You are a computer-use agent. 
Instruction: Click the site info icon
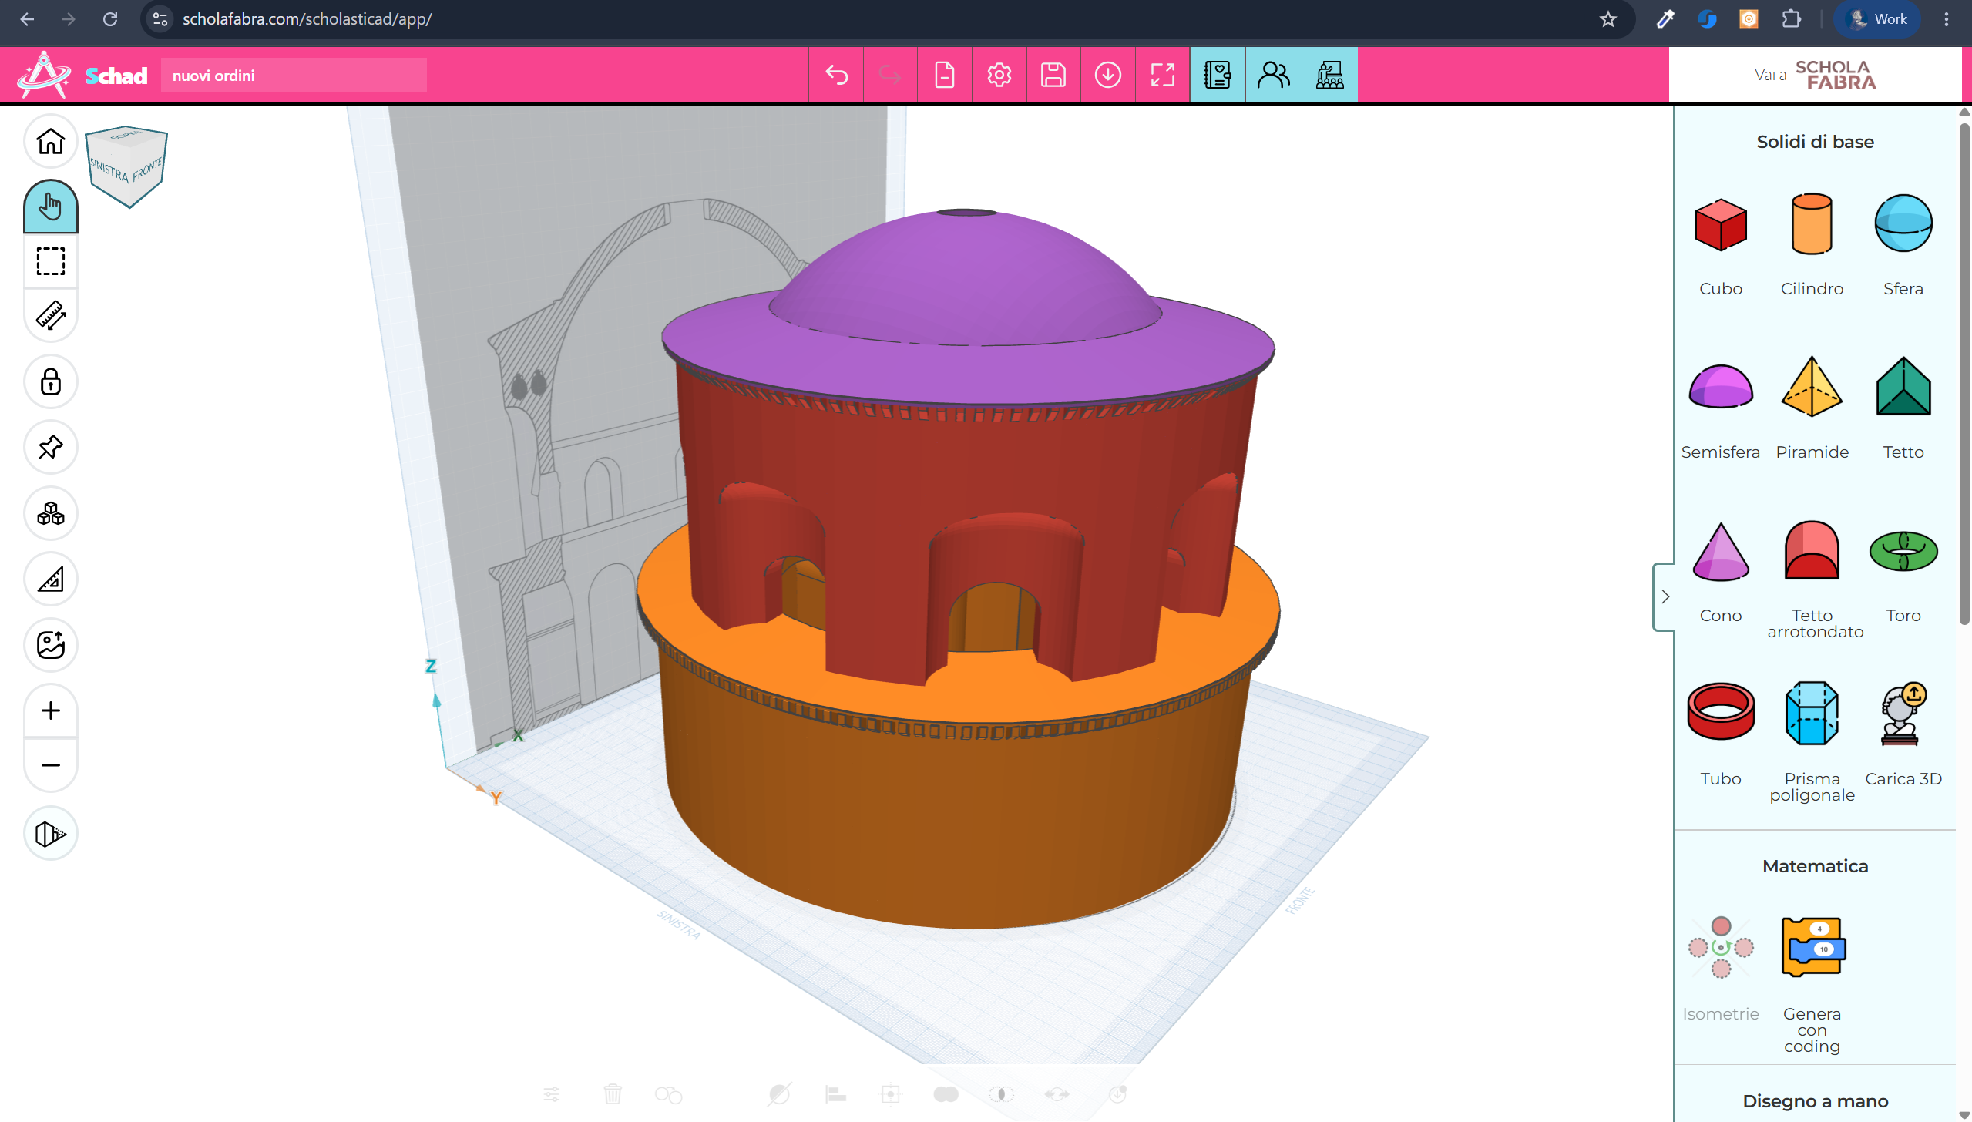tap(160, 18)
